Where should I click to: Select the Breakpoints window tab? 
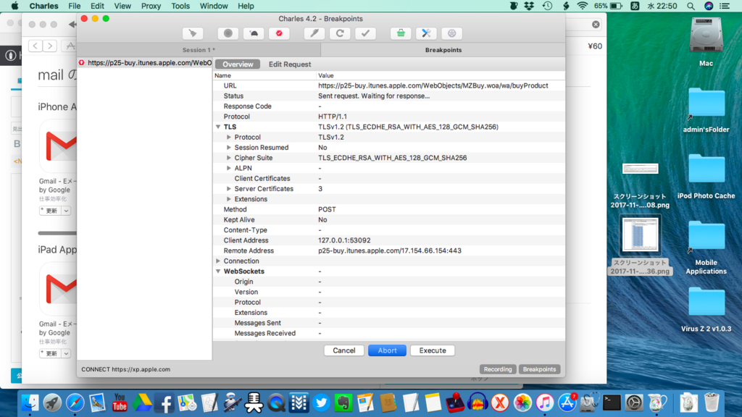pos(443,50)
